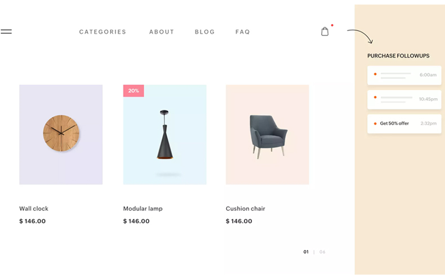
Task: Click the Wall clock product title
Action: tap(34, 209)
